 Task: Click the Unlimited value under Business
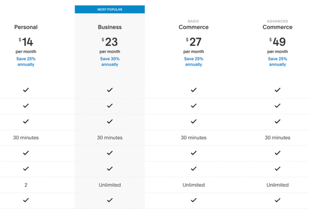pos(110,185)
